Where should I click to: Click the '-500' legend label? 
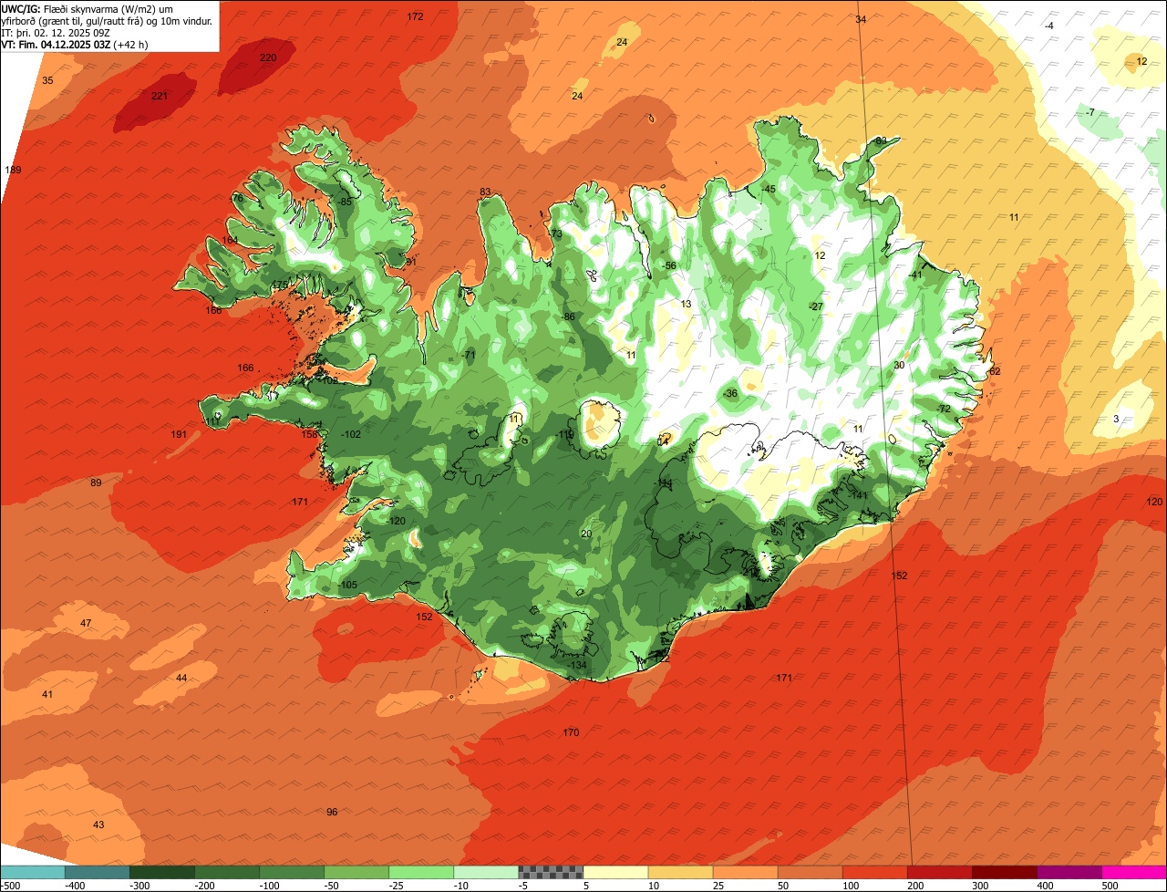(x=10, y=886)
